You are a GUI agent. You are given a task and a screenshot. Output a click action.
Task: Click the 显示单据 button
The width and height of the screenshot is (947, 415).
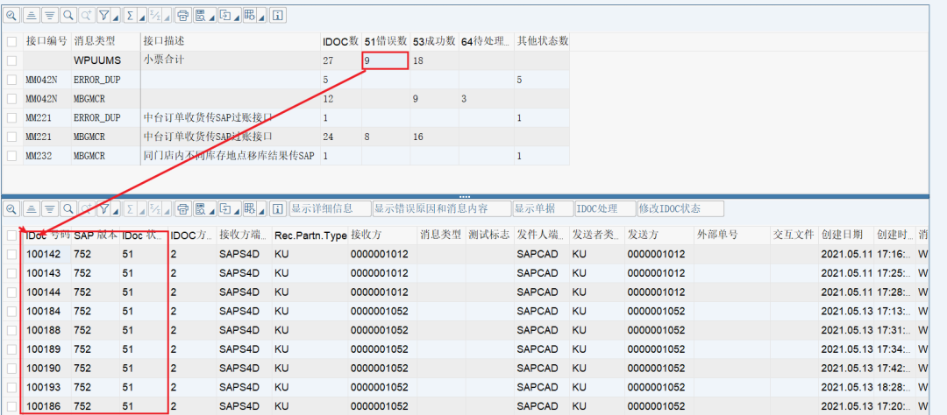[x=543, y=208]
